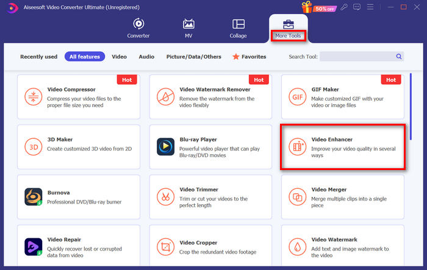Image resolution: width=427 pixels, height=270 pixels.
Task: Click "Add text and image watermark" description
Action: click(350, 252)
